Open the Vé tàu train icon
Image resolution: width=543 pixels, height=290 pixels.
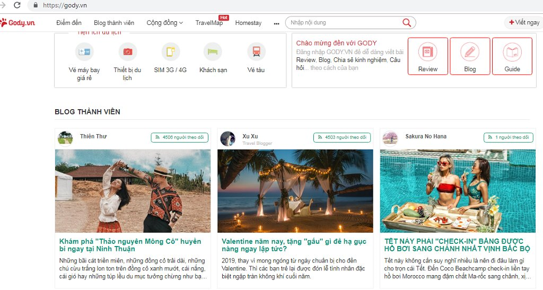(256, 51)
